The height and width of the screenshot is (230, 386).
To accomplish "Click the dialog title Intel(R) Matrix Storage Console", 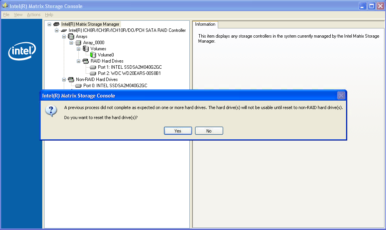I will coord(78,96).
